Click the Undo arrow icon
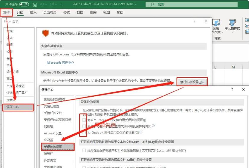The image size is (249, 168). [42, 5]
